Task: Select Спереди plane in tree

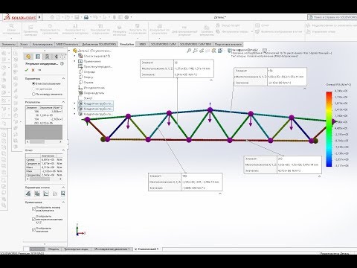Action: pos(89,71)
